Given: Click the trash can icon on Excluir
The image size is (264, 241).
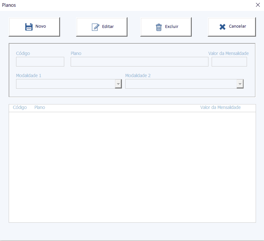Looking at the screenshot, I should point(159,27).
